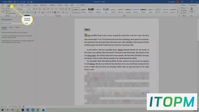Toggle Justify paragraph alignment

[x=55, y=12]
